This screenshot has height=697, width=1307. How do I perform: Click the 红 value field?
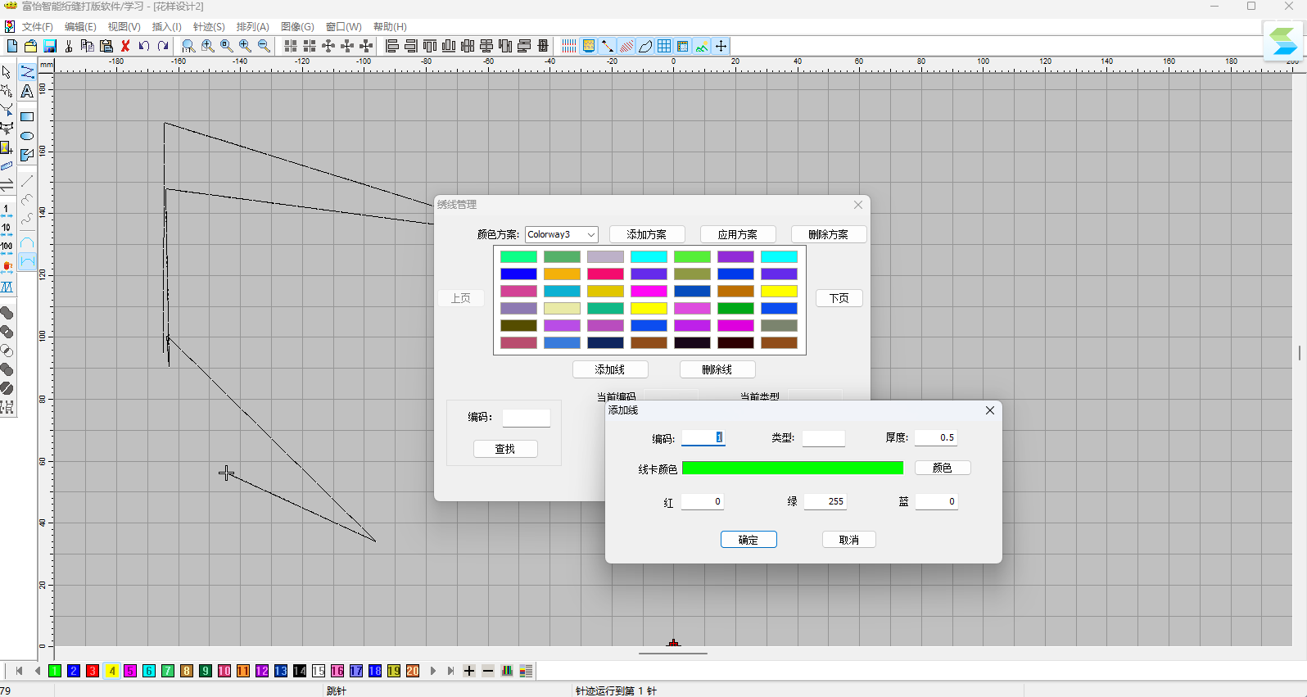tap(703, 501)
